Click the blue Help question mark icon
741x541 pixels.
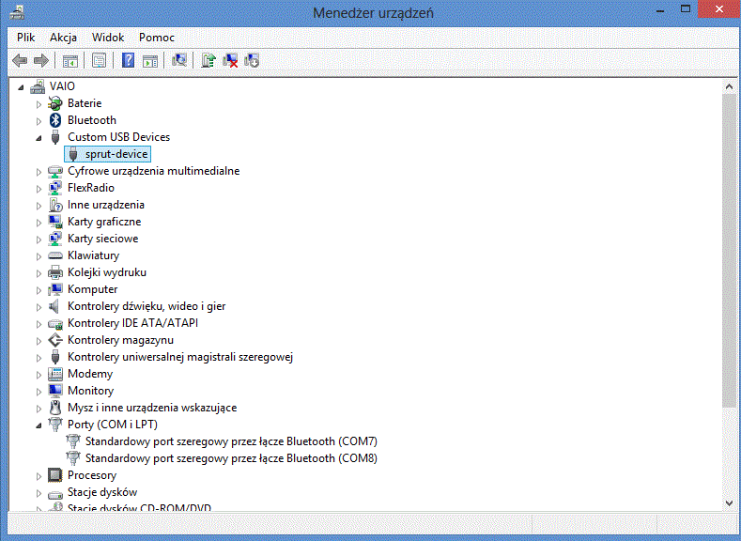tap(128, 60)
